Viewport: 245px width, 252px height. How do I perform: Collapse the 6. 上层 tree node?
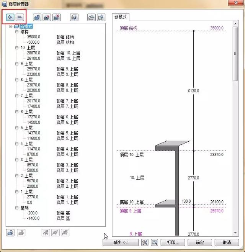click(x=17, y=112)
